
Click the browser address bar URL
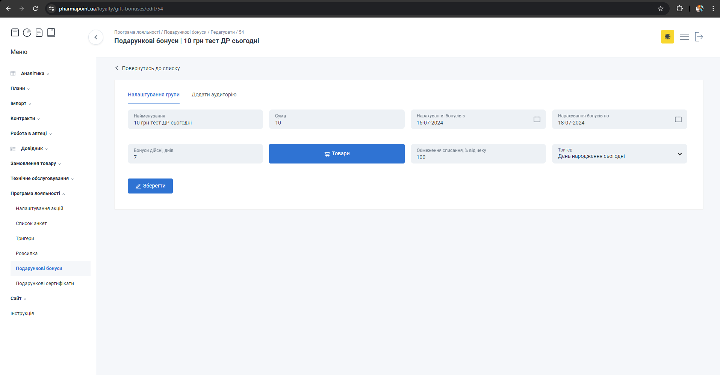(111, 9)
